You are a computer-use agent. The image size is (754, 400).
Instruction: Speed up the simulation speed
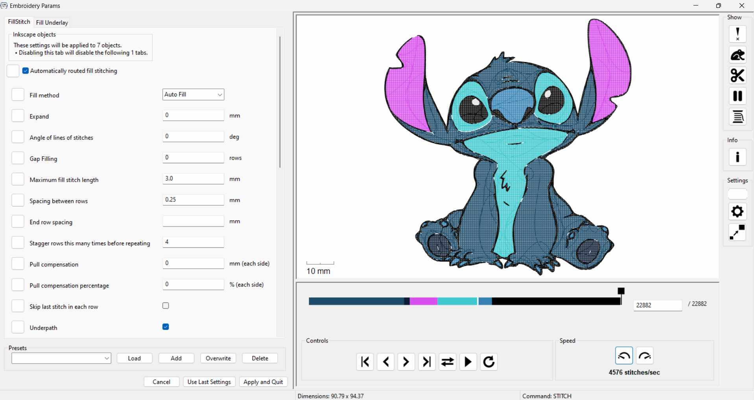tap(645, 356)
